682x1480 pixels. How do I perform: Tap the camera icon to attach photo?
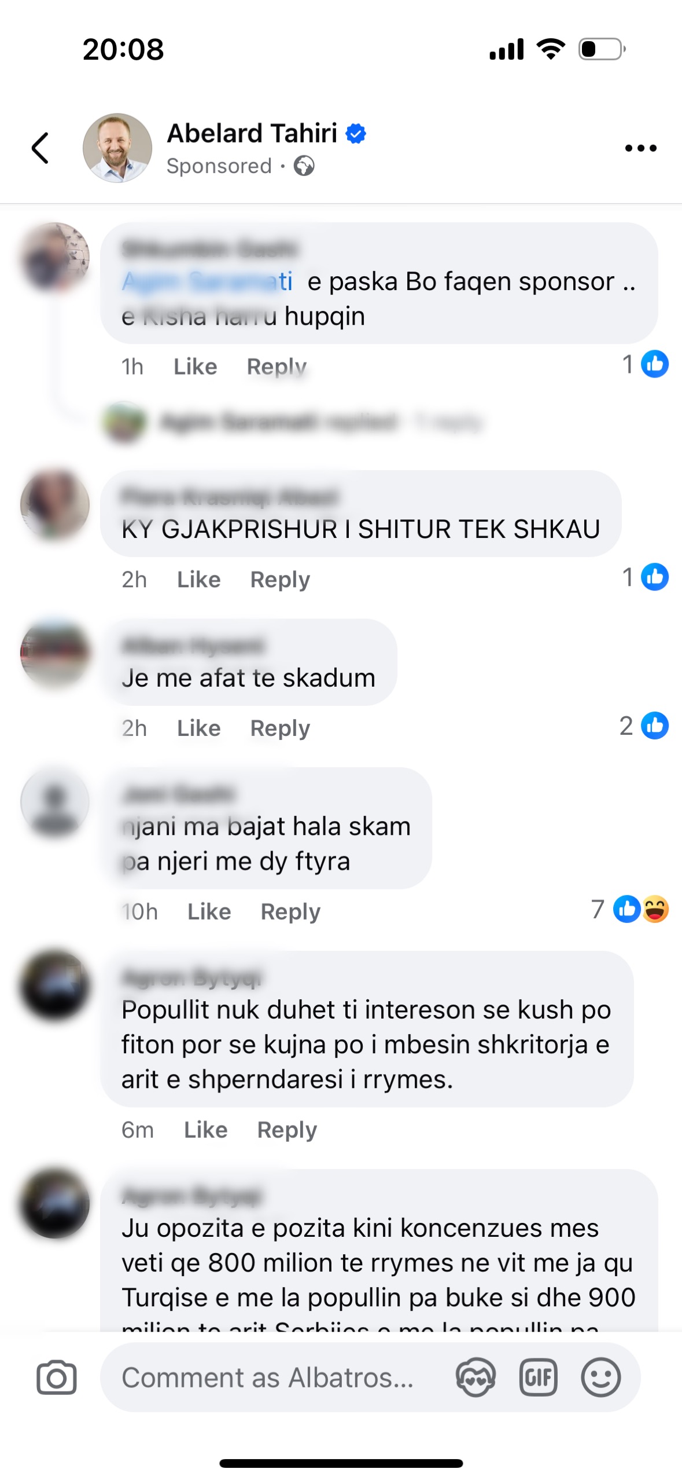[x=56, y=1377]
